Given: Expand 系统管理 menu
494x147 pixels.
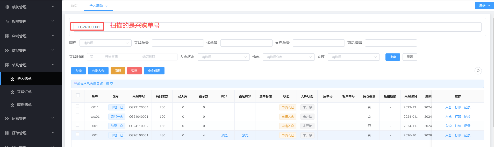Looking at the screenshot, I should (53, 6).
